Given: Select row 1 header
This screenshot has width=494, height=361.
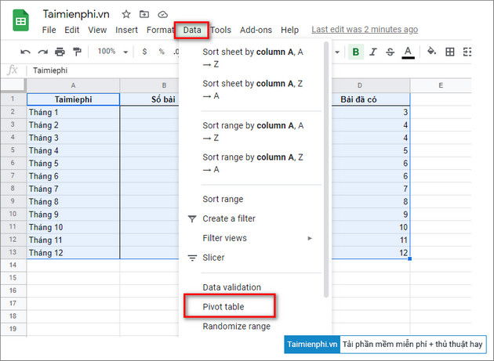Looking at the screenshot, I should [x=13, y=99].
